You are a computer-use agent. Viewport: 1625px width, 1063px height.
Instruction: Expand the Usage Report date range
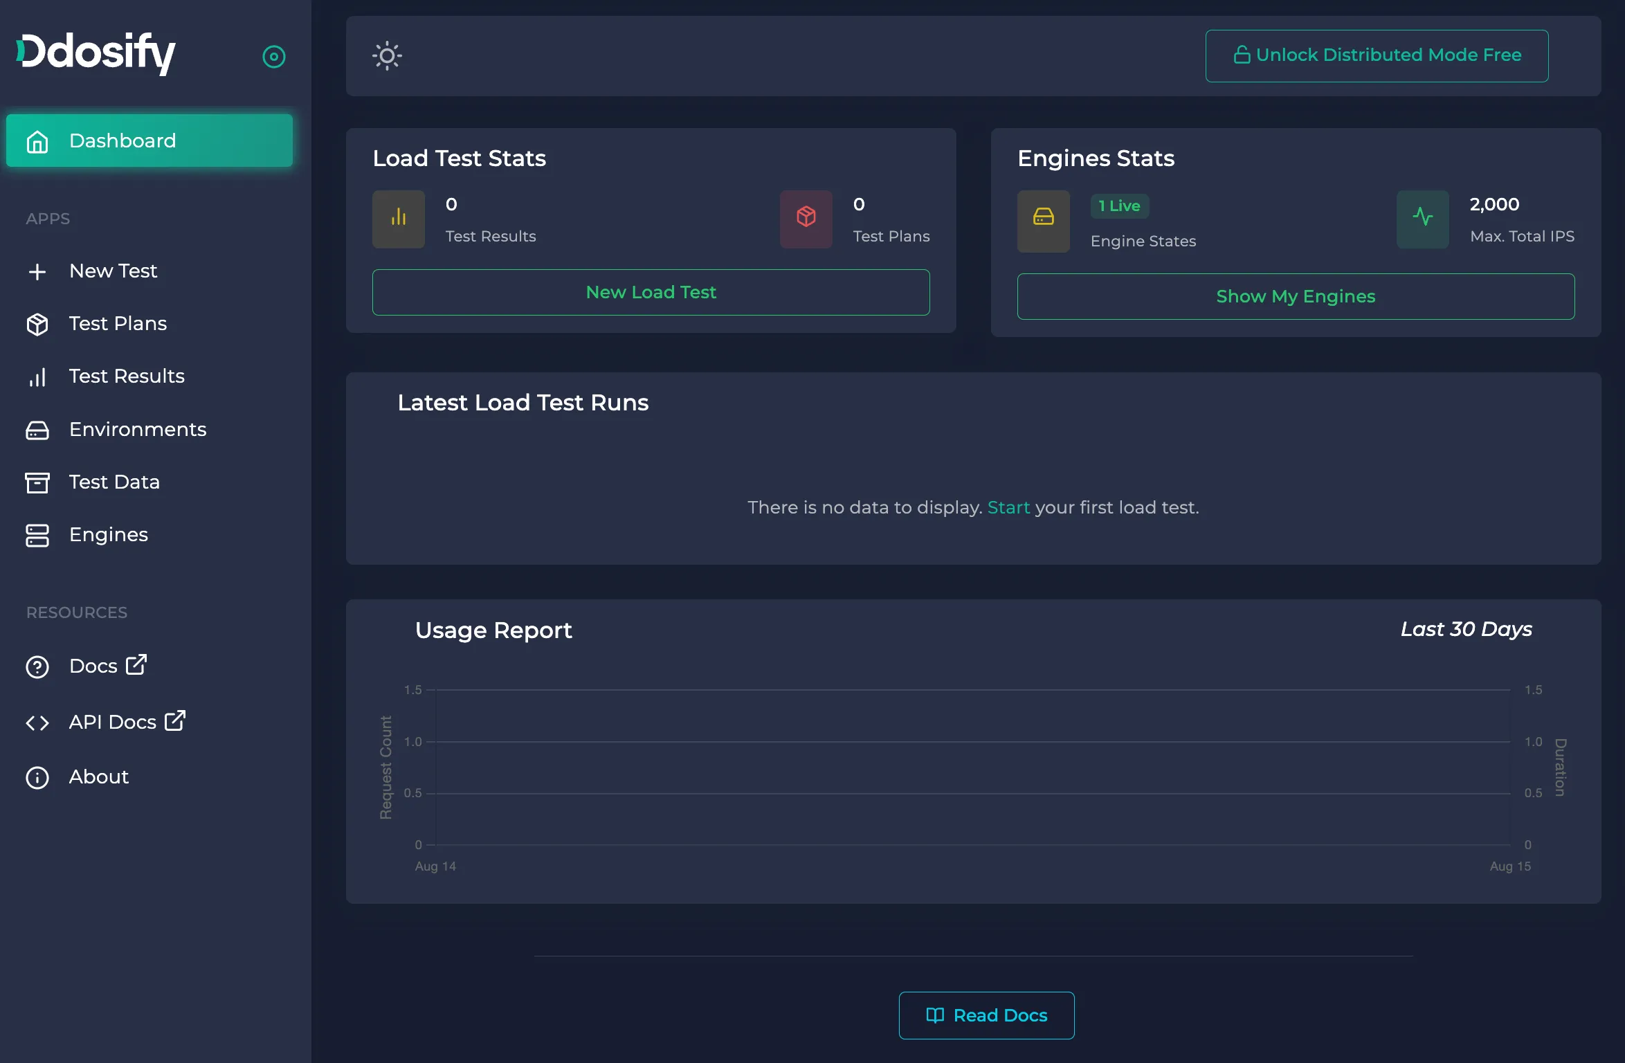click(x=1466, y=629)
